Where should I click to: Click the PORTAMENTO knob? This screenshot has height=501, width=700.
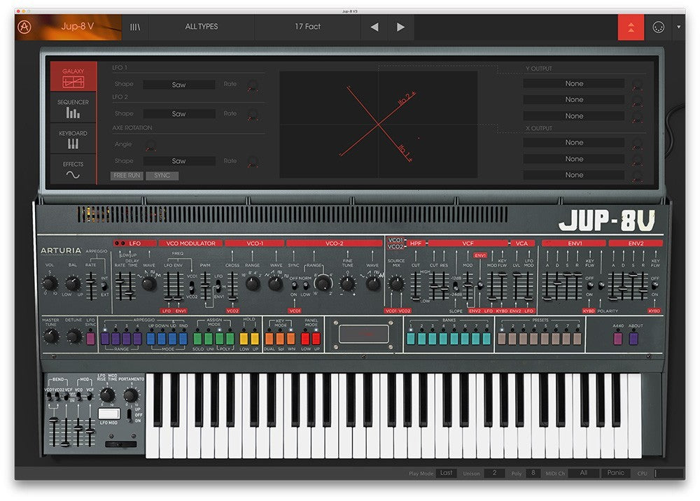click(130, 395)
